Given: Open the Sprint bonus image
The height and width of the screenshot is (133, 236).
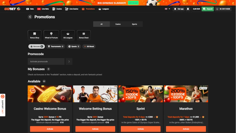Looking at the screenshot, I should click(x=141, y=94).
